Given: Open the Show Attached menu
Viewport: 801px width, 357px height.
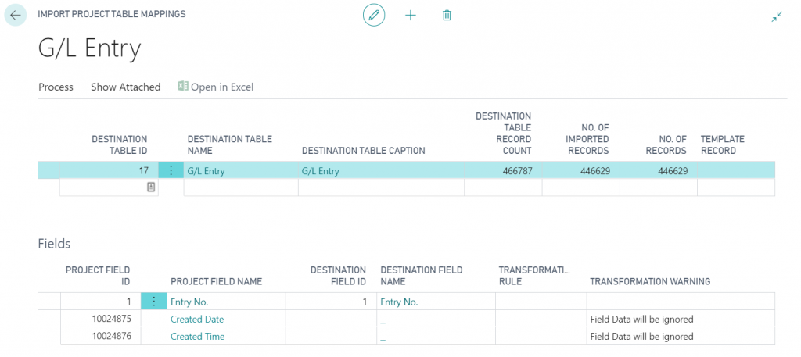Looking at the screenshot, I should pyautogui.click(x=125, y=87).
